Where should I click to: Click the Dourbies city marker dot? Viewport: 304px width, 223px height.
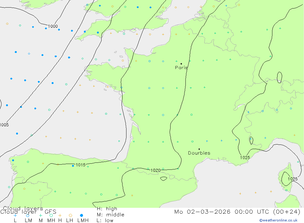coord(199,149)
